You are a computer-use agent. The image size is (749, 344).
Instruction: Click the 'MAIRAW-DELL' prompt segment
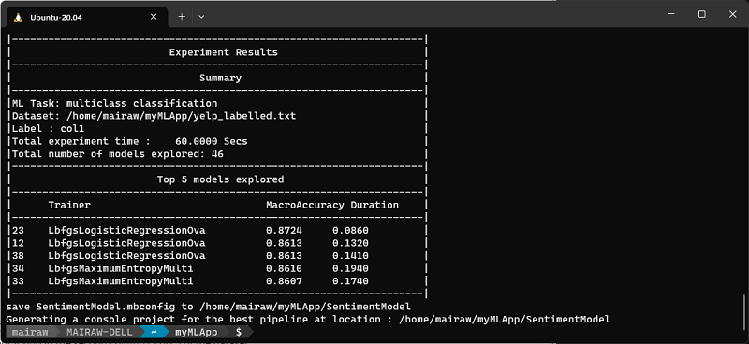[100, 332]
